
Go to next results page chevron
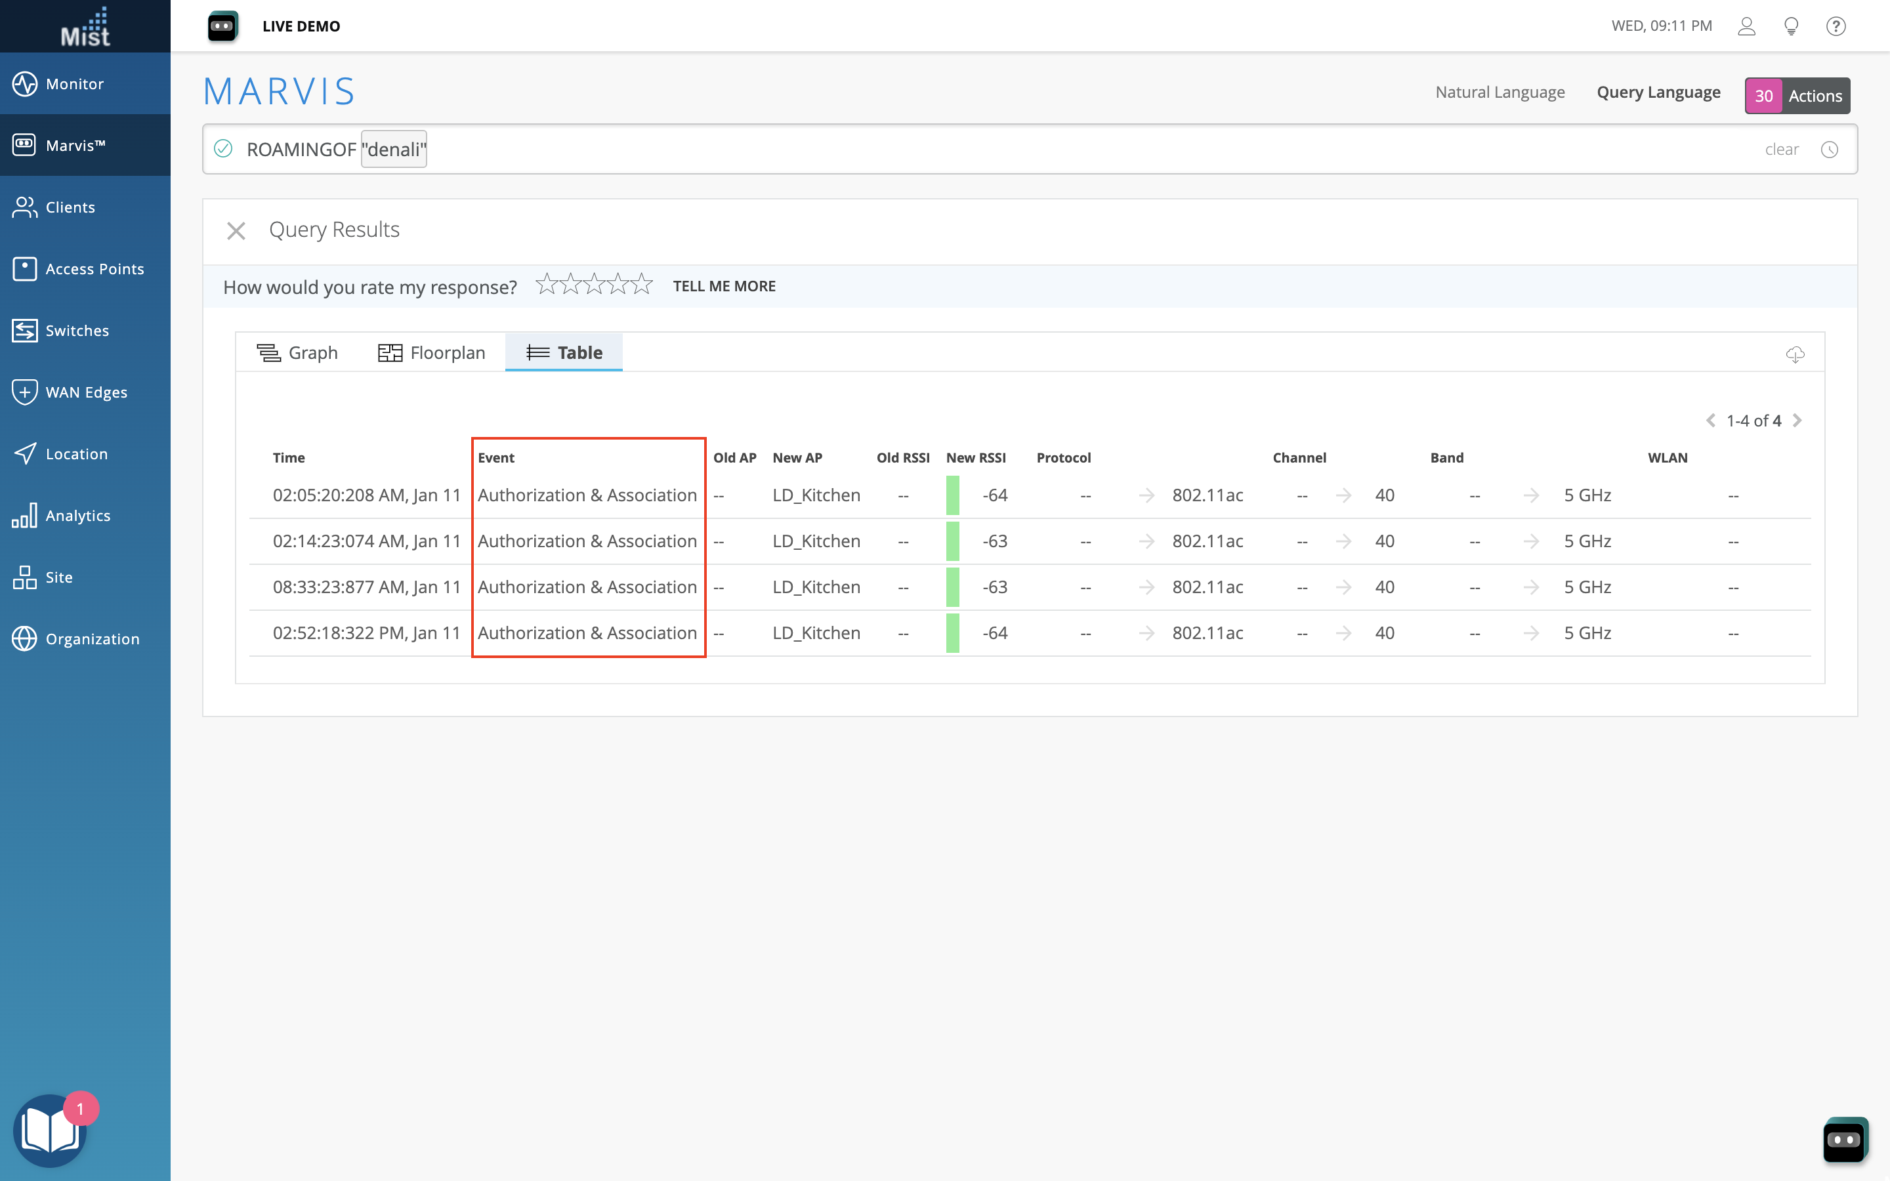[x=1798, y=421]
